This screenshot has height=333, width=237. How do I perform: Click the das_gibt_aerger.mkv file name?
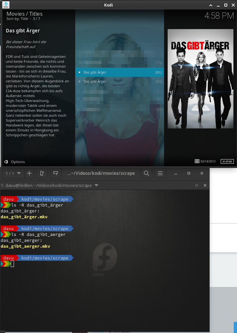point(25,246)
